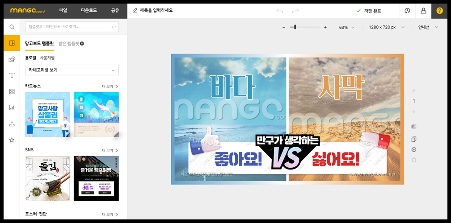Click the pencil icon beside the title

pyautogui.click(x=135, y=11)
